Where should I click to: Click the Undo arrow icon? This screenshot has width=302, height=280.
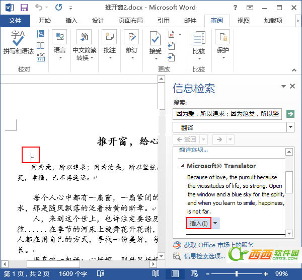[39, 8]
